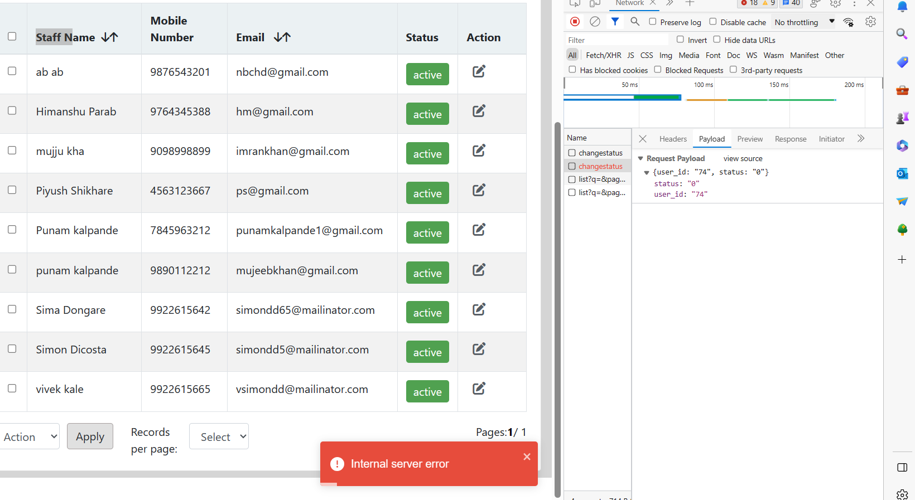
Task: Edit the ab ab staff record
Action: (x=479, y=71)
